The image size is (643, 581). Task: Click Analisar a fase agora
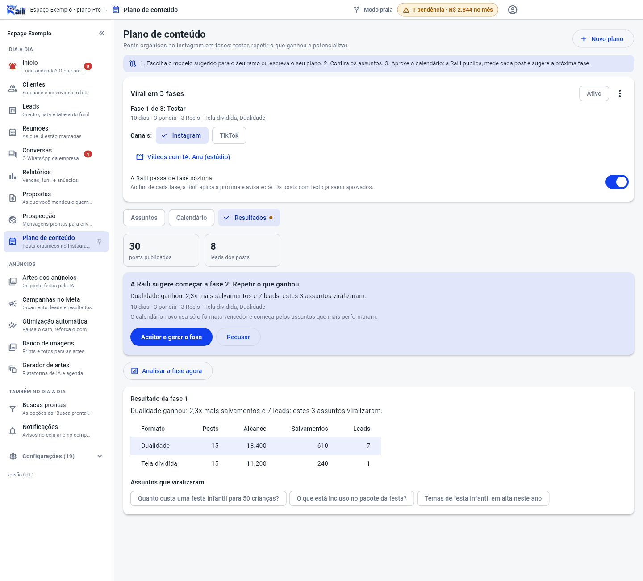(168, 371)
